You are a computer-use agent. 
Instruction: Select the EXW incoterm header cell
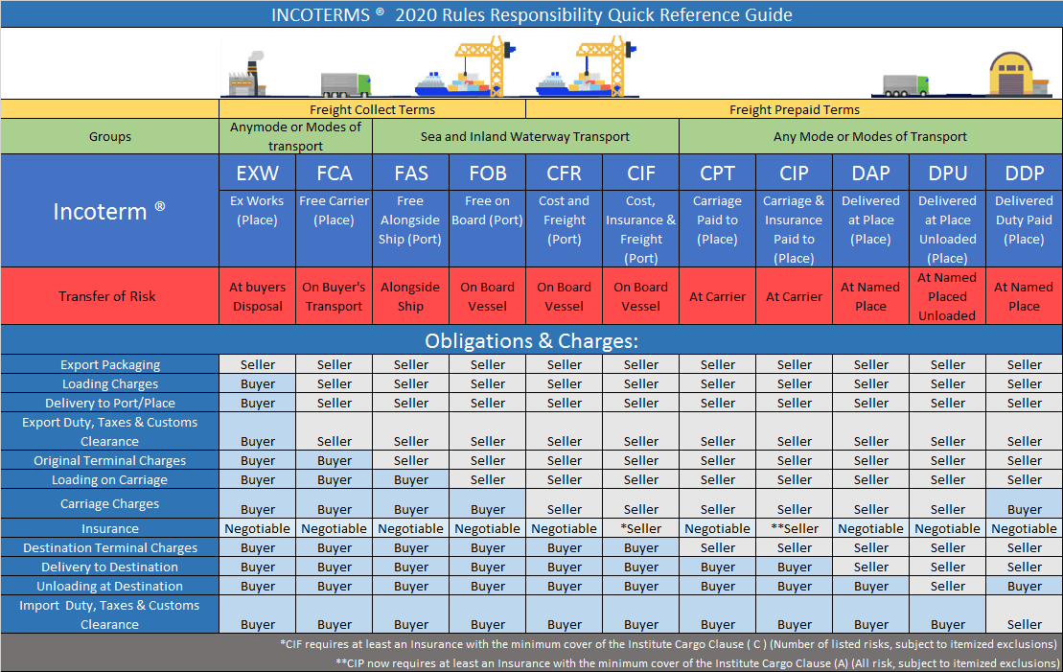[x=257, y=174]
